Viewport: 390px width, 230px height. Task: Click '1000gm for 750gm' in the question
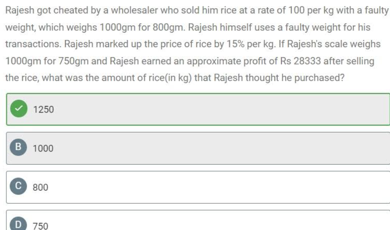(47, 61)
